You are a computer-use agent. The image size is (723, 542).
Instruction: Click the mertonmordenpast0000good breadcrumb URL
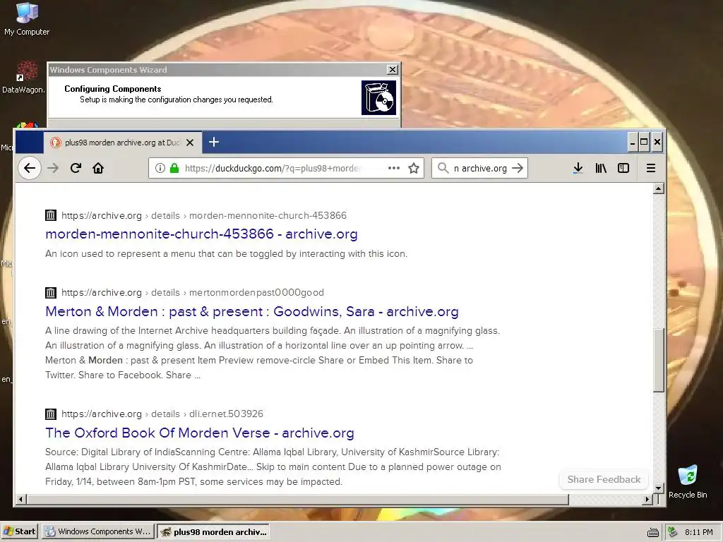pyautogui.click(x=193, y=292)
